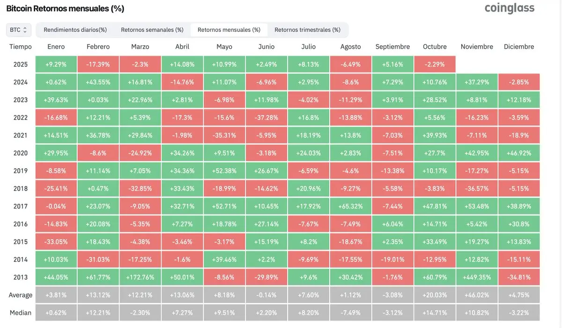Open the Retornos mensuales (%) tab
The width and height of the screenshot is (562, 328).
tap(229, 30)
